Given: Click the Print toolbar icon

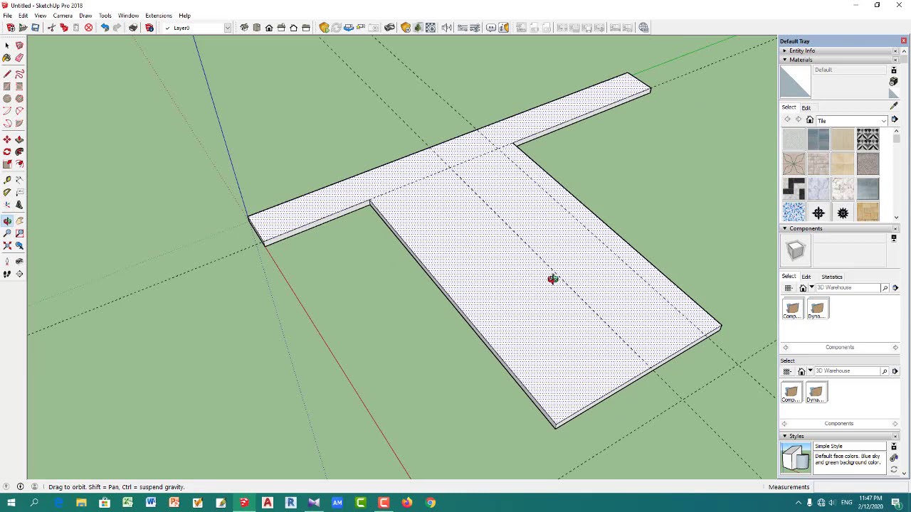Looking at the screenshot, I should (133, 28).
